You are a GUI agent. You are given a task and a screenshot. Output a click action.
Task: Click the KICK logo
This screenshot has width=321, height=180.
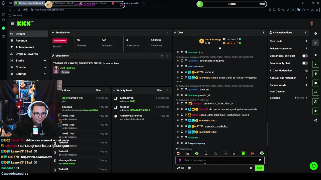click(x=25, y=23)
